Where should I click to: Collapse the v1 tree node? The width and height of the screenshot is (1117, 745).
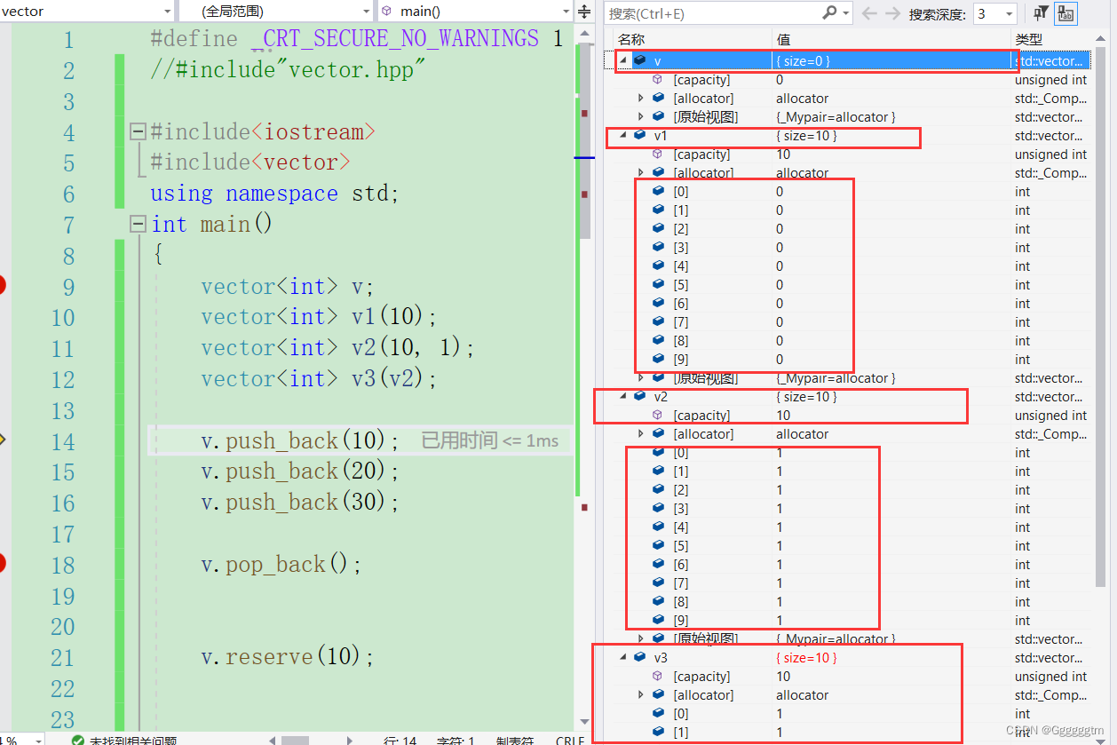pyautogui.click(x=624, y=135)
